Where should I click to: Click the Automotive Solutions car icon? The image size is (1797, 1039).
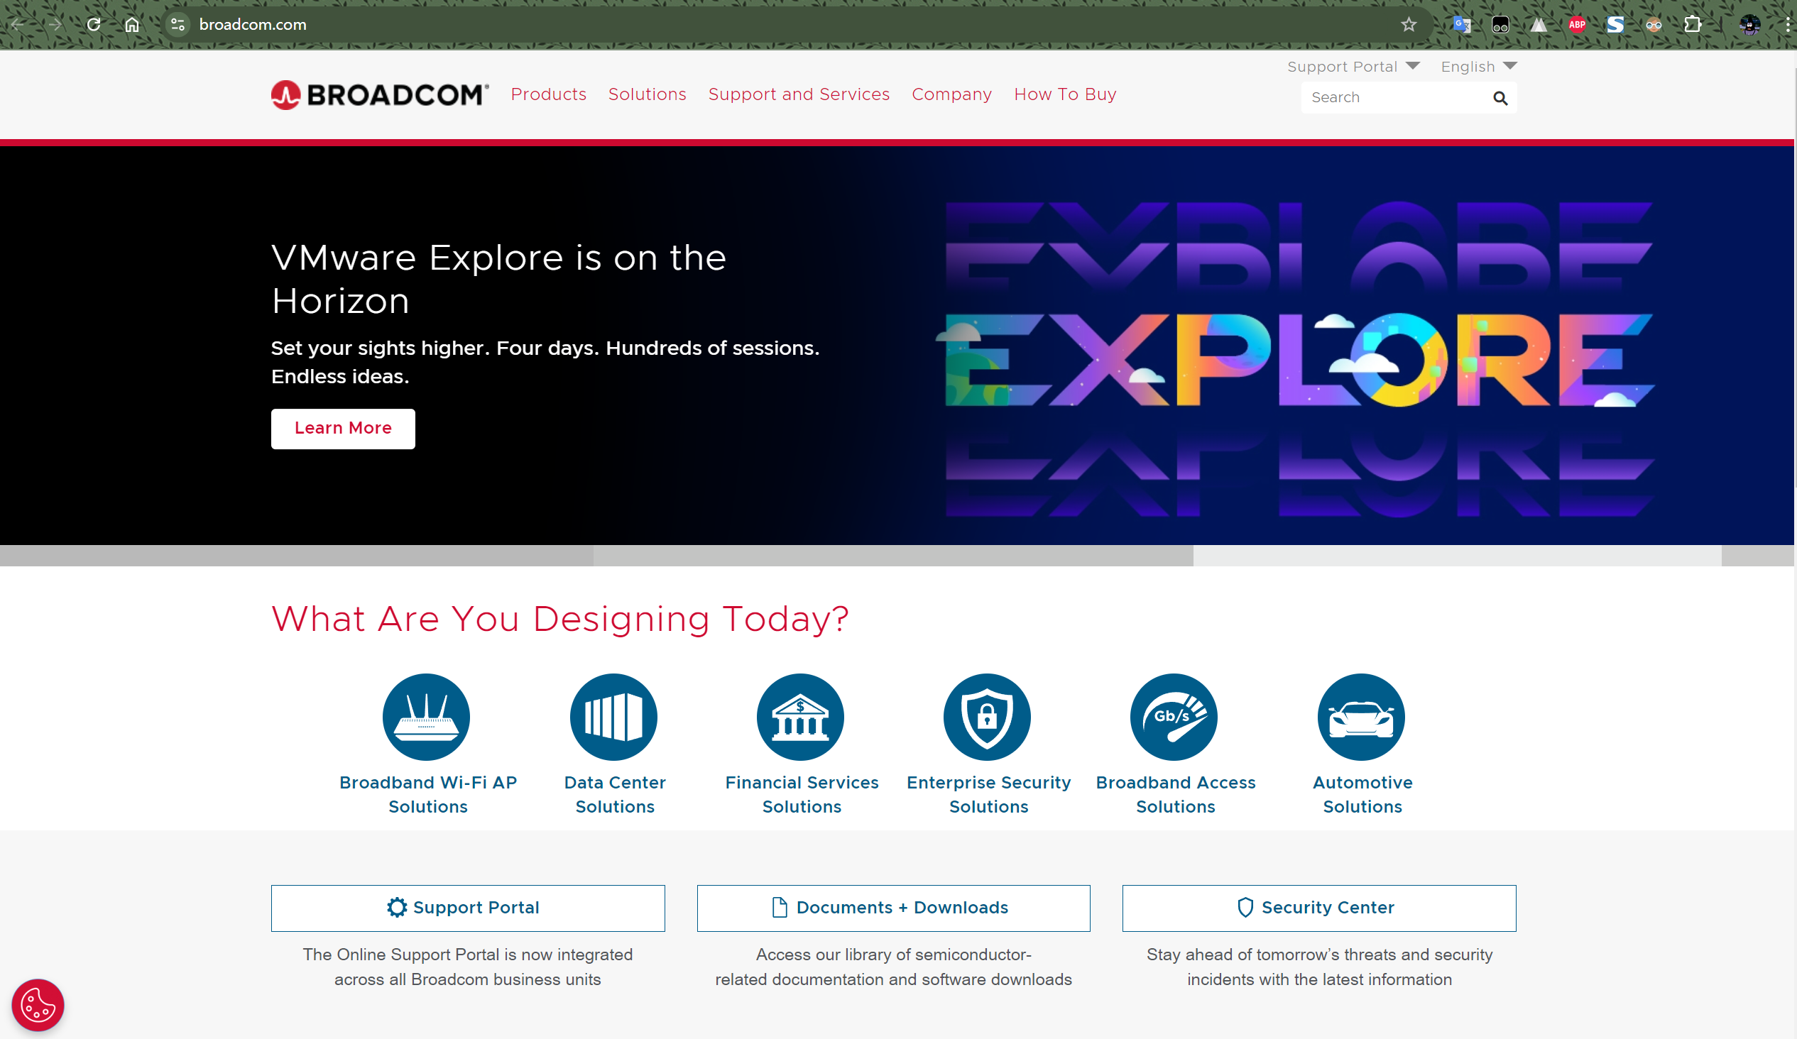[1361, 717]
